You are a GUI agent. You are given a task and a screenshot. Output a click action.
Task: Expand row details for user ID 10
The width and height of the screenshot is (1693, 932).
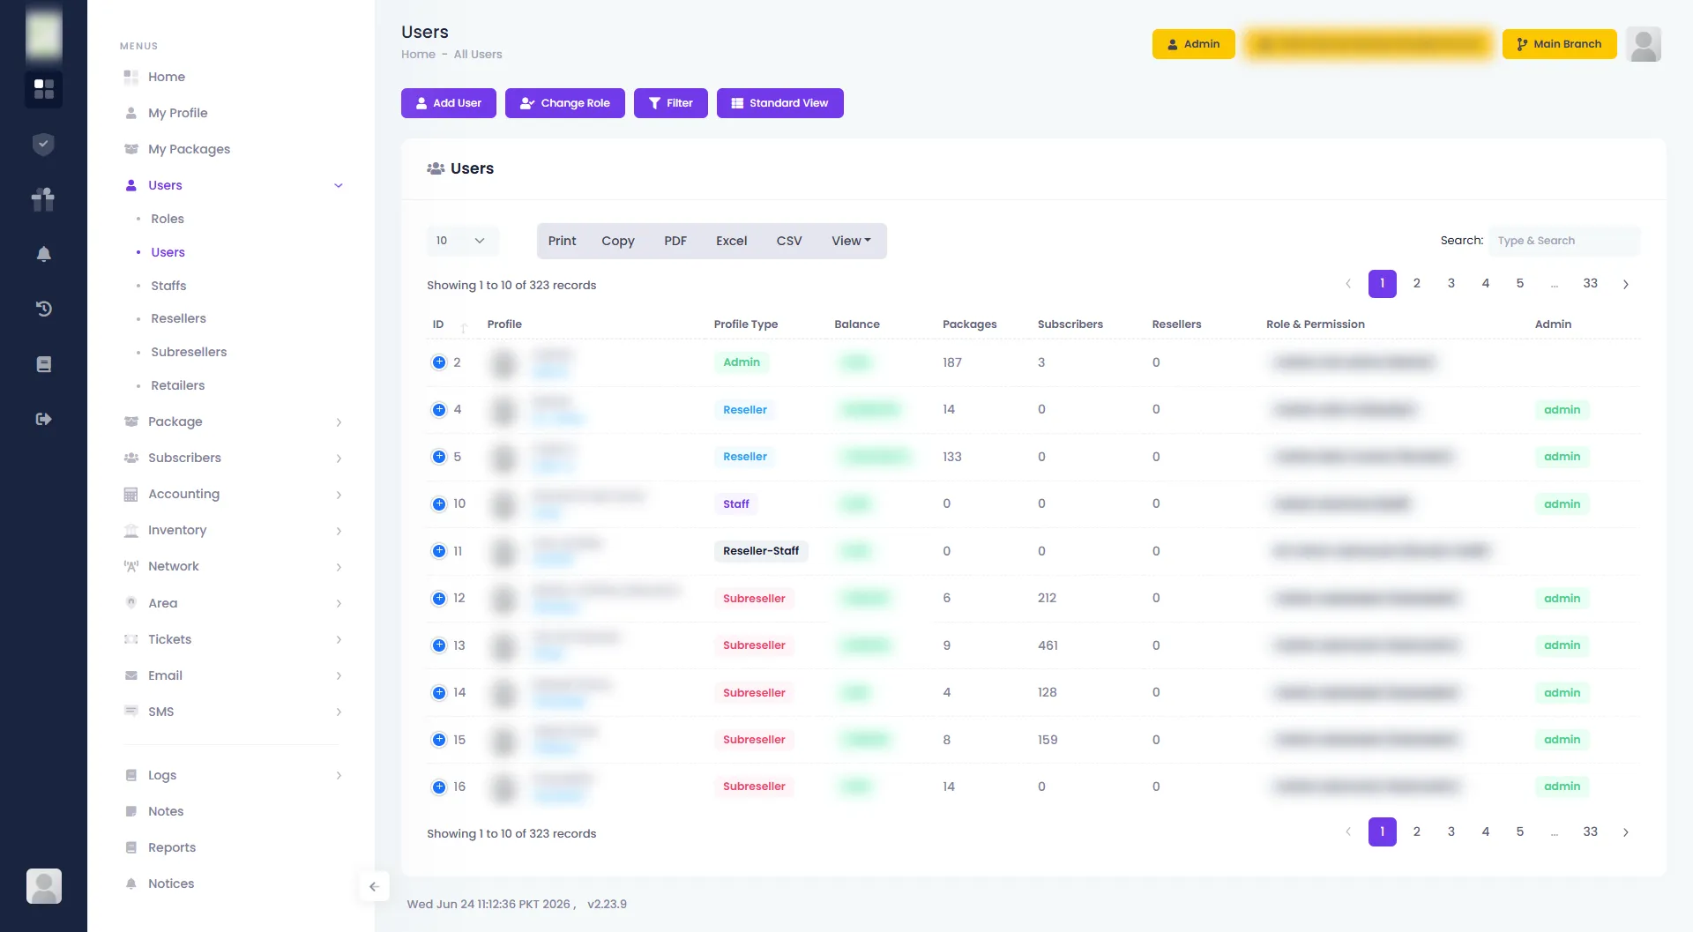point(439,503)
